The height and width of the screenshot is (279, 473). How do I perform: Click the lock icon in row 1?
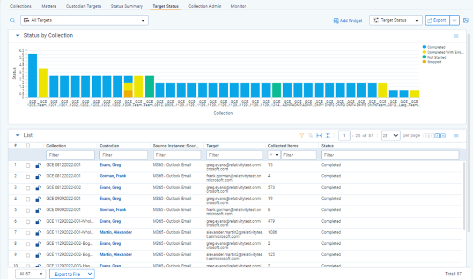(38, 165)
